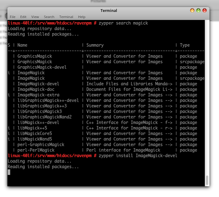
Task: Click 'libMagickWand5' package name
Action: 35,139
